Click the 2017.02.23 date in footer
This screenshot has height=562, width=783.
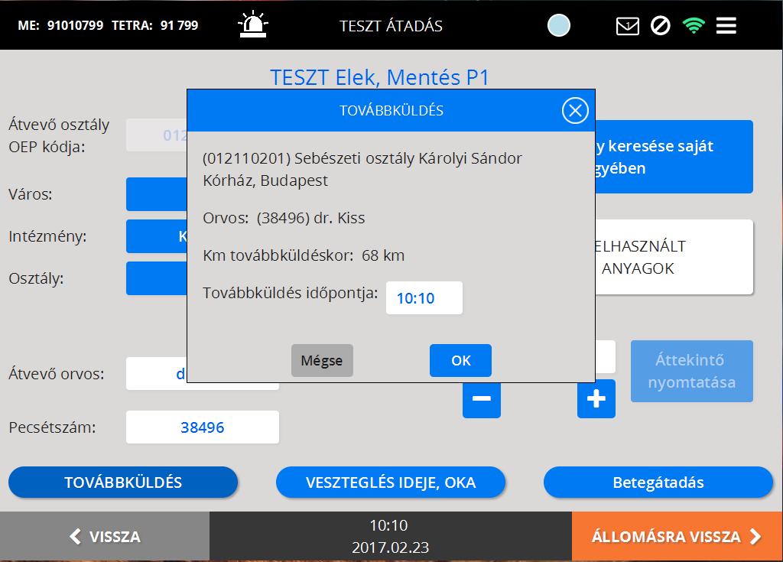pyautogui.click(x=391, y=547)
